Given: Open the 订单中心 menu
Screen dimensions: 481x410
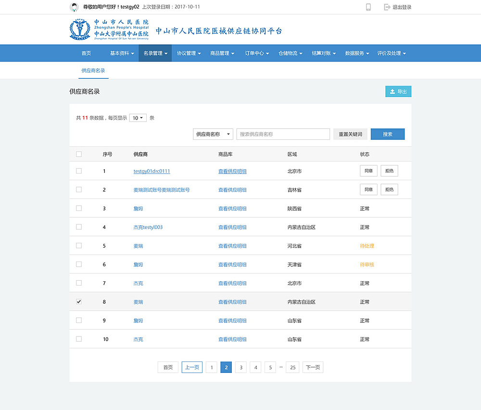Looking at the screenshot, I should pyautogui.click(x=256, y=53).
